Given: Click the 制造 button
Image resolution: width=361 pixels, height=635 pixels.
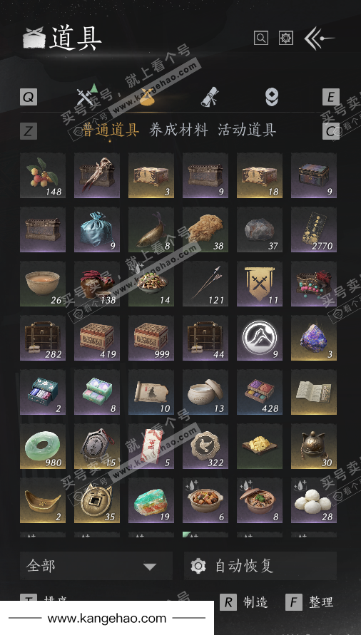Looking at the screenshot, I should click(244, 602).
